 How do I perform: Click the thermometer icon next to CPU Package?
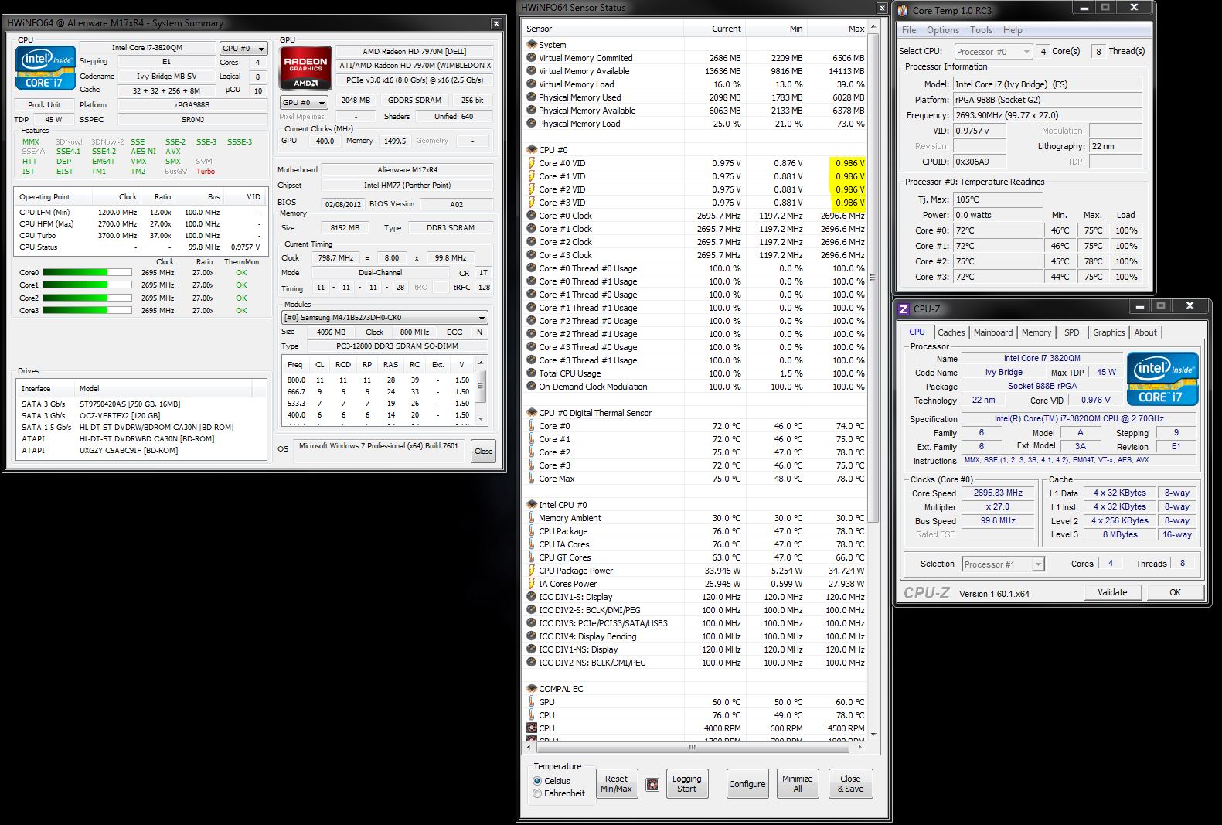point(531,531)
